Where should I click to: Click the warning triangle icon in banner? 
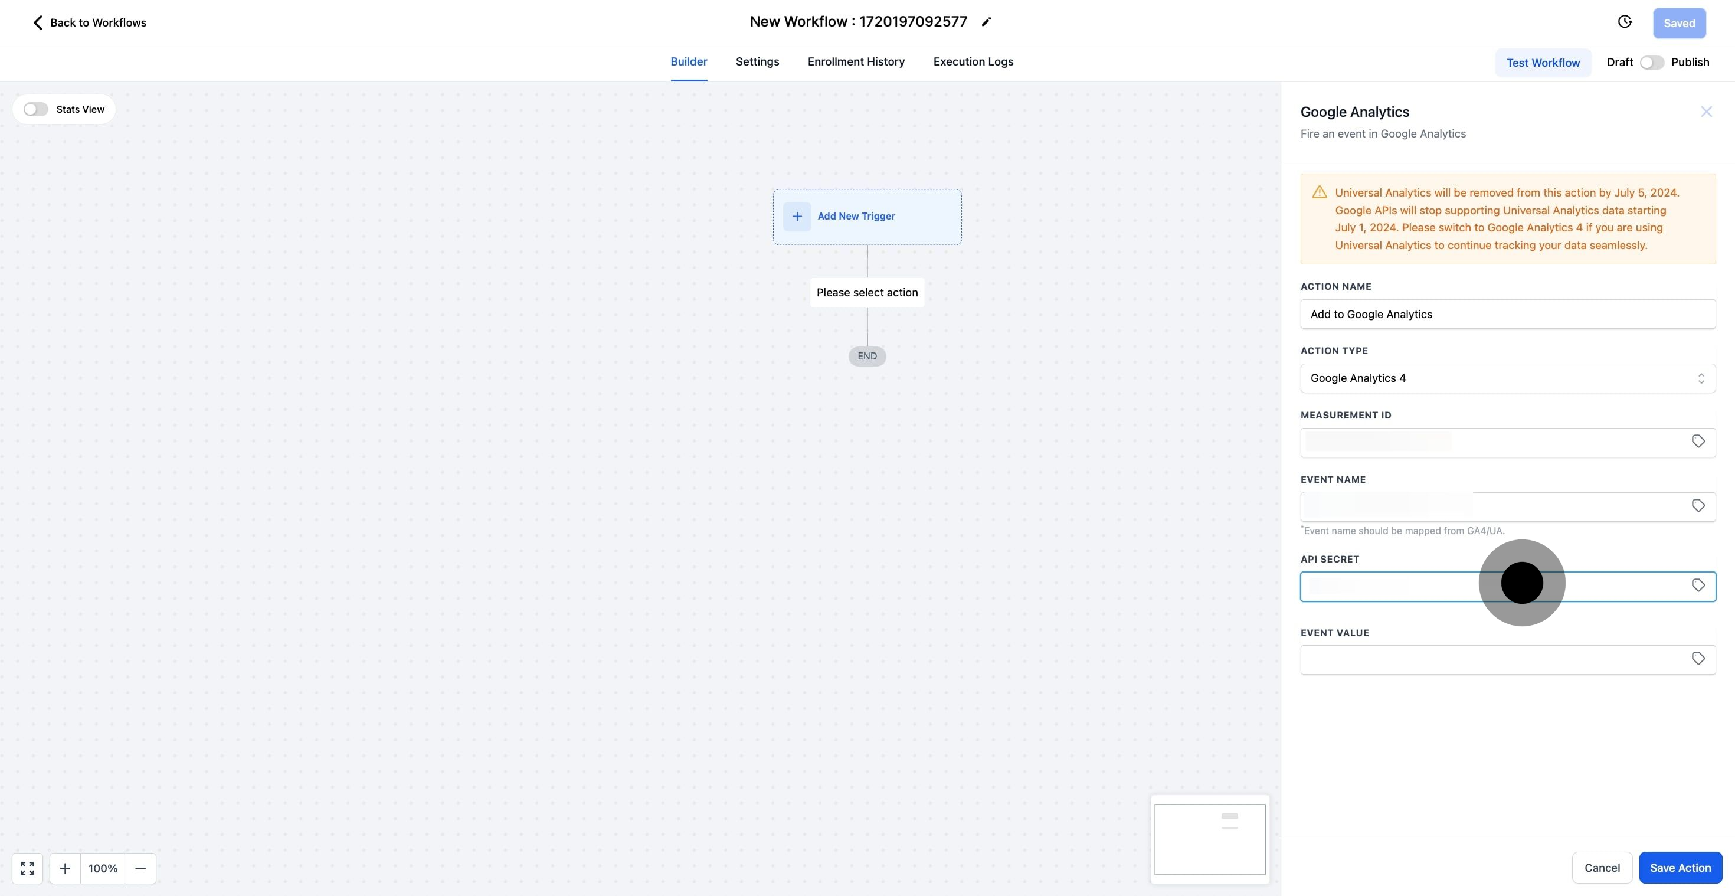(x=1320, y=192)
